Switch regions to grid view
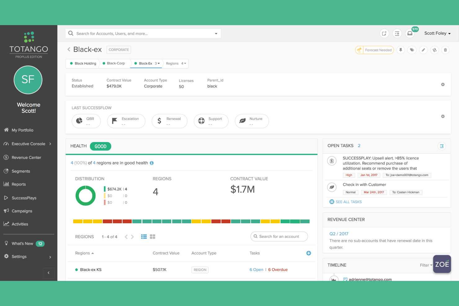The image size is (459, 306). [152, 236]
